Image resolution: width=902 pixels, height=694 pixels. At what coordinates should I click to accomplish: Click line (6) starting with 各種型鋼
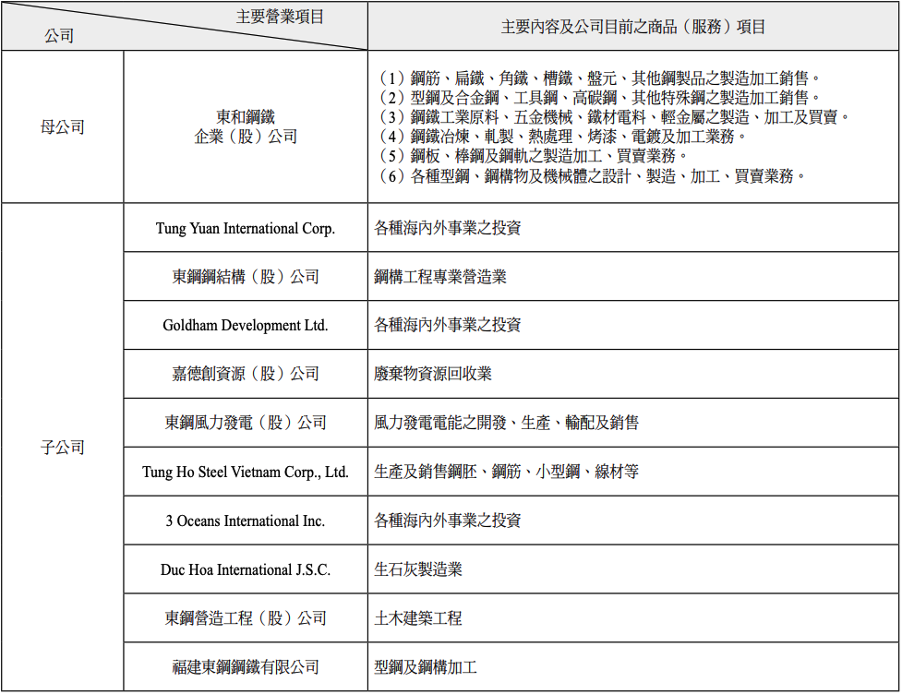click(592, 175)
